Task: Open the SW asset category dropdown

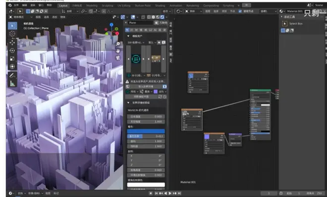Action: click(x=136, y=42)
